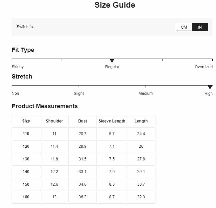Select the size 110 row header
The height and width of the screenshot is (208, 216).
pos(26,134)
